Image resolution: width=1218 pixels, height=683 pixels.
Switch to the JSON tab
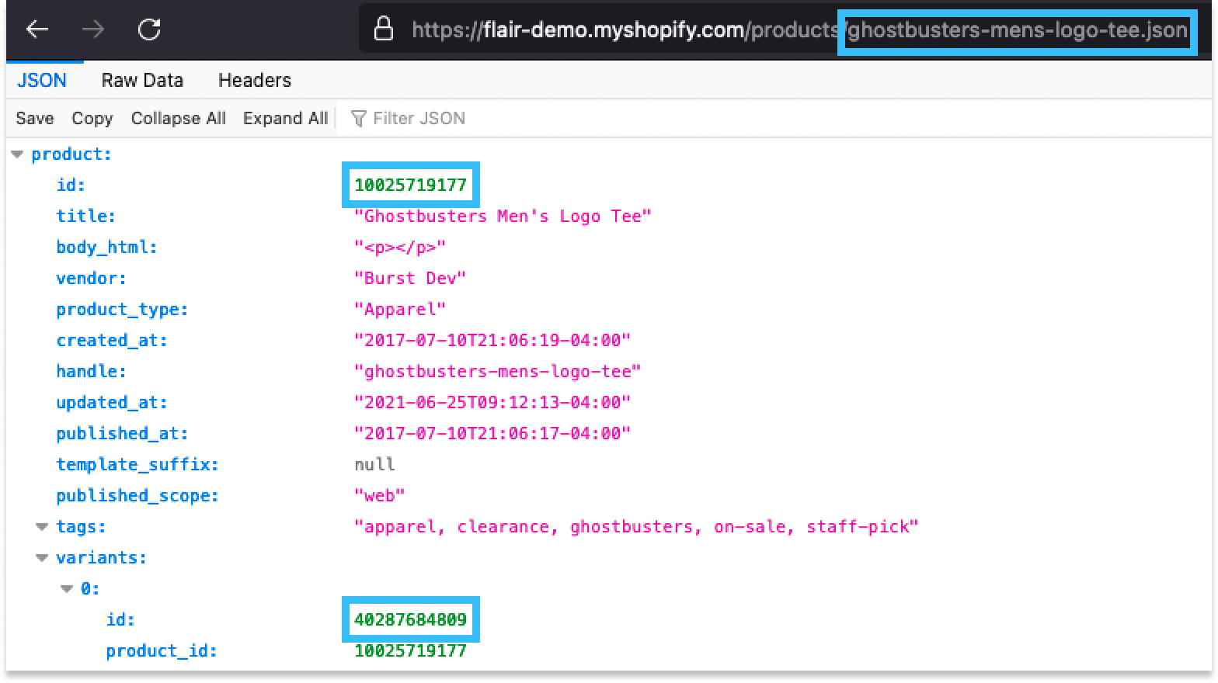42,80
